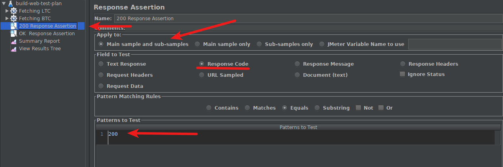This screenshot has height=167, width=503.
Task: Toggle the Not checkbox
Action: point(358,108)
